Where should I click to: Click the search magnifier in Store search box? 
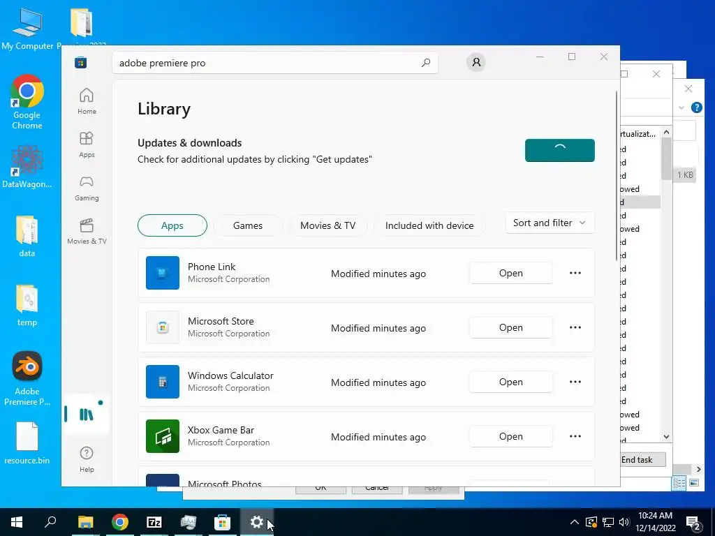click(426, 63)
